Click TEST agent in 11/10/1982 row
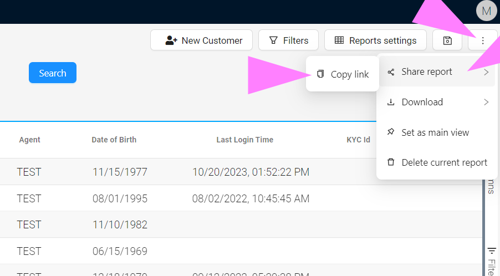500x276 pixels. point(29,224)
